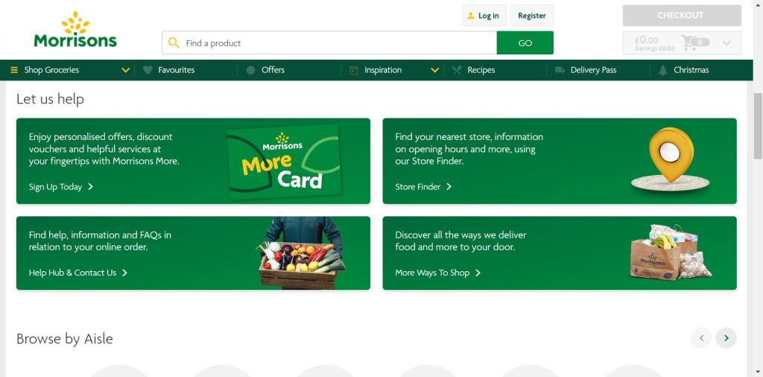Click the search magnifier icon
Image resolution: width=763 pixels, height=377 pixels.
[x=174, y=42]
